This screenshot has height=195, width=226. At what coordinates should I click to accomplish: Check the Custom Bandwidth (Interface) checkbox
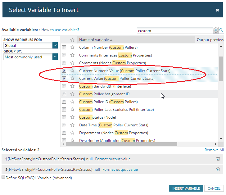pos(64,86)
